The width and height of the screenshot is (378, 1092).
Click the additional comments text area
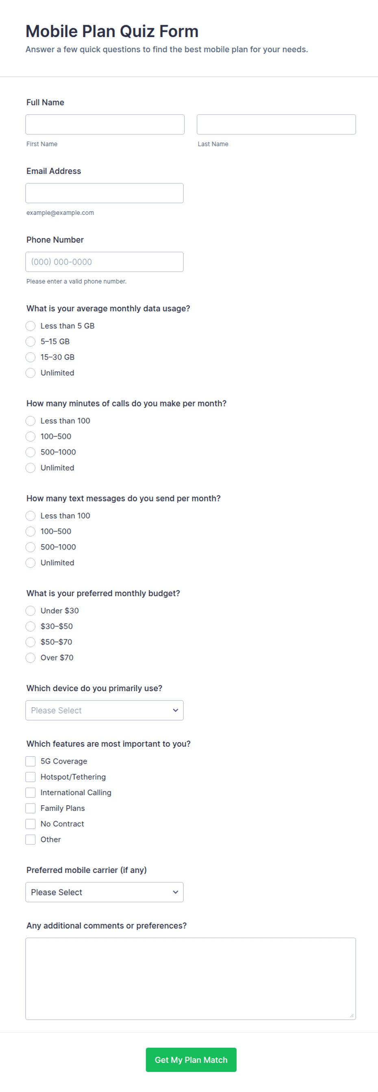pos(191,978)
